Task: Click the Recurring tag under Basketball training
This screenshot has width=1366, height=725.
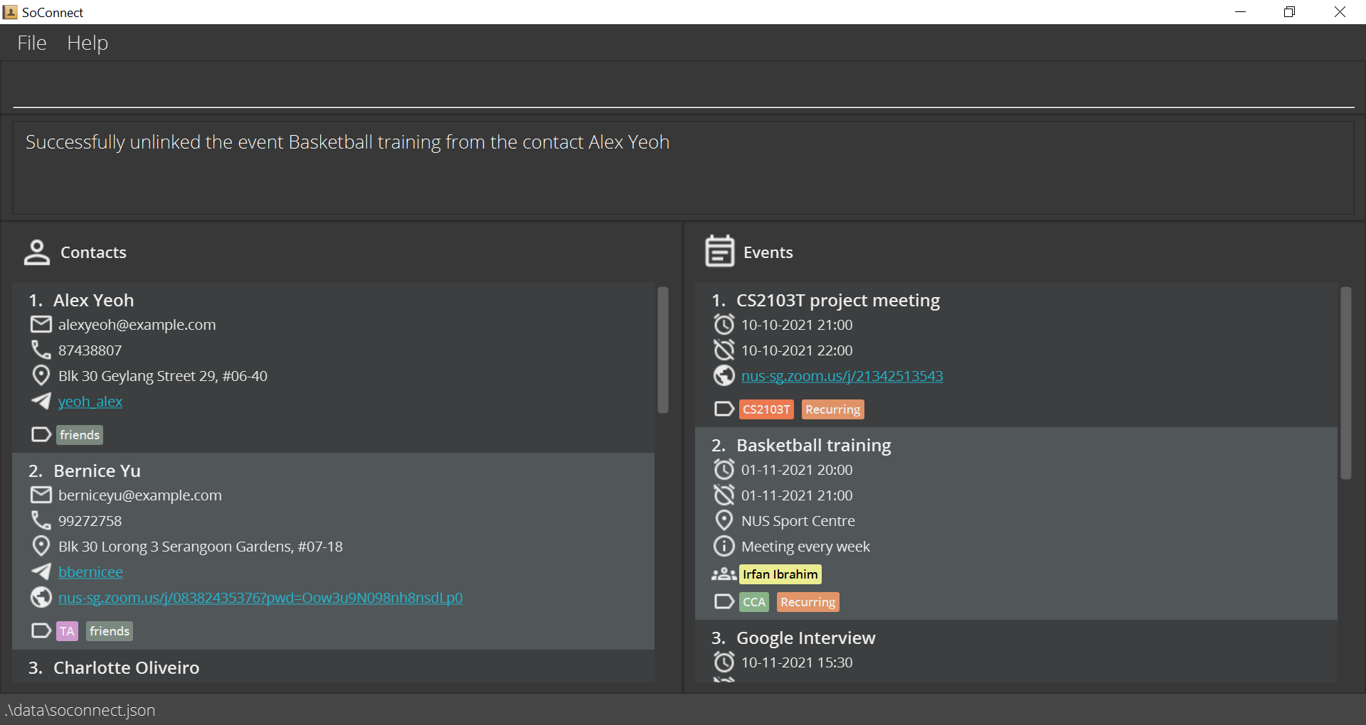Action: (808, 602)
